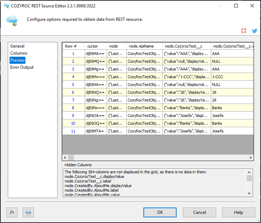Open the Columns page

(x=19, y=53)
